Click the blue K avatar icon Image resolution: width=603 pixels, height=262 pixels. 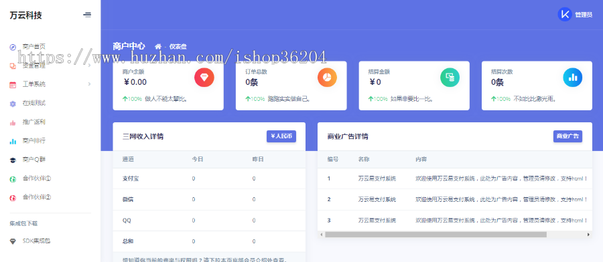565,15
